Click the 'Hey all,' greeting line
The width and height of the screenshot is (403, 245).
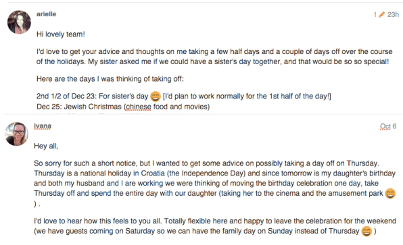tap(46, 146)
